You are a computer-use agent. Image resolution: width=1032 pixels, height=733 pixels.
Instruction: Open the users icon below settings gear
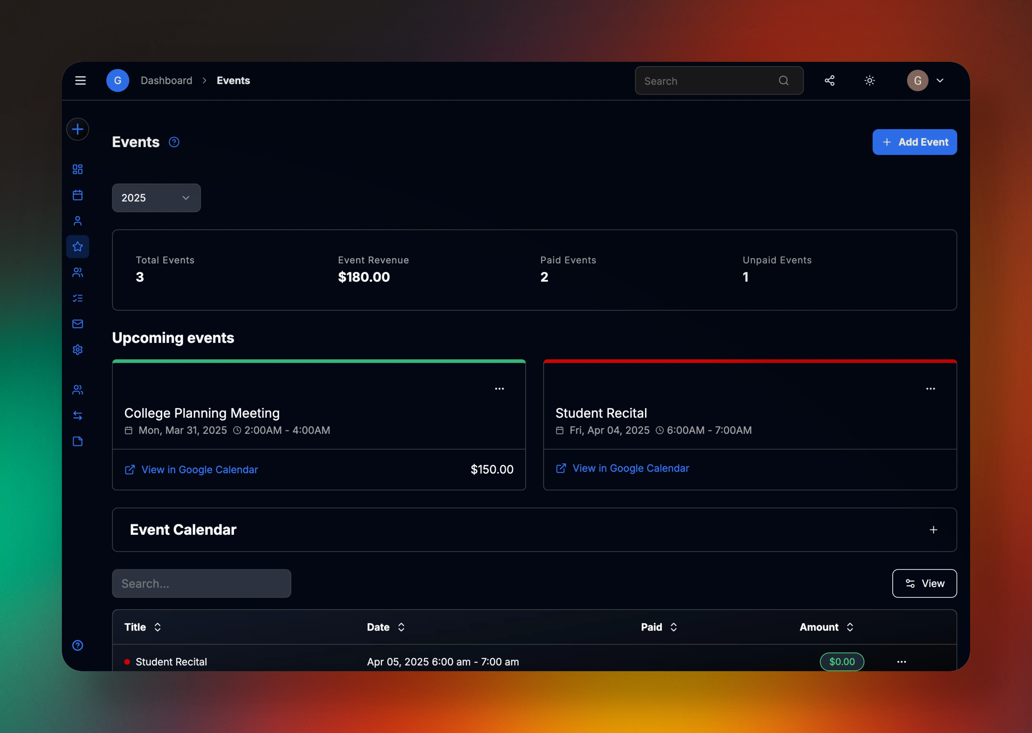tap(78, 390)
